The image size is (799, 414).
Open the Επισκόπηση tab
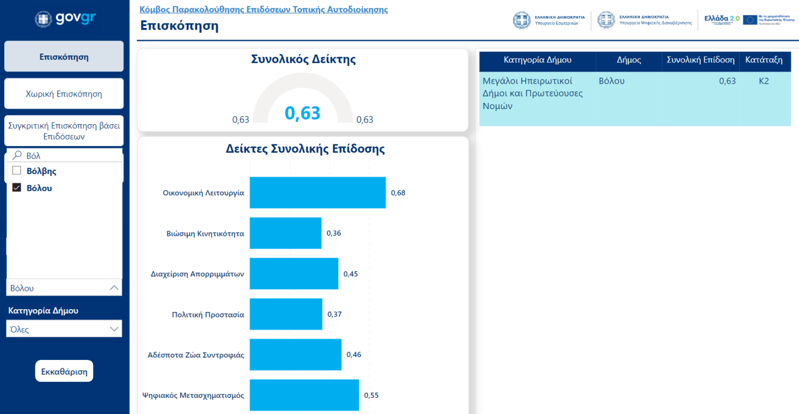(x=64, y=57)
